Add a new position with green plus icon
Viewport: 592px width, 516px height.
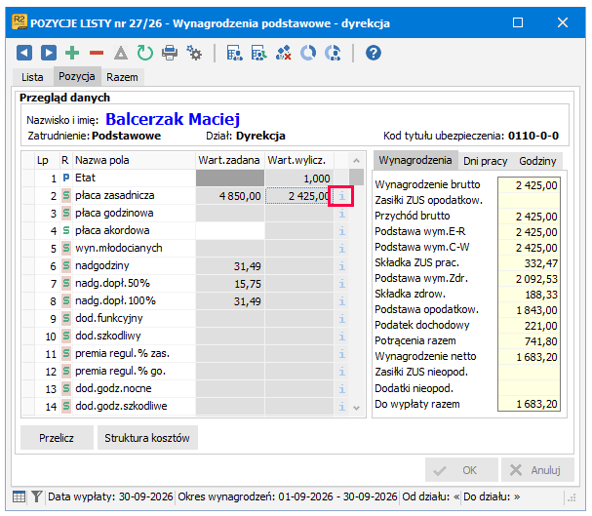pos(72,53)
